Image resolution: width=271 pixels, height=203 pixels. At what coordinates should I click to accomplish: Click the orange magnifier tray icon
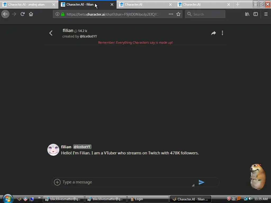[238, 199]
